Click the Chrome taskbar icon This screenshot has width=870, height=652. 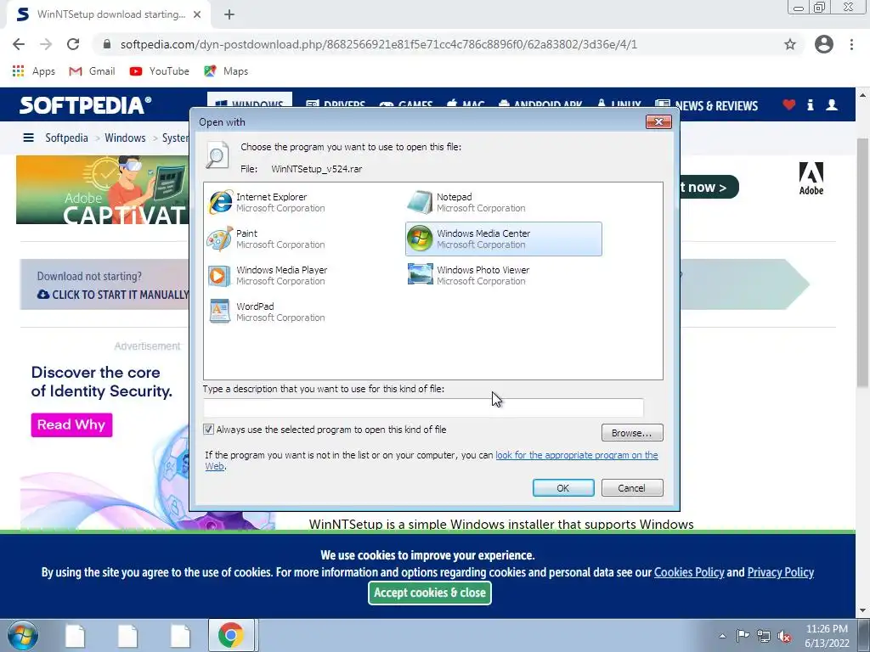[x=231, y=635]
